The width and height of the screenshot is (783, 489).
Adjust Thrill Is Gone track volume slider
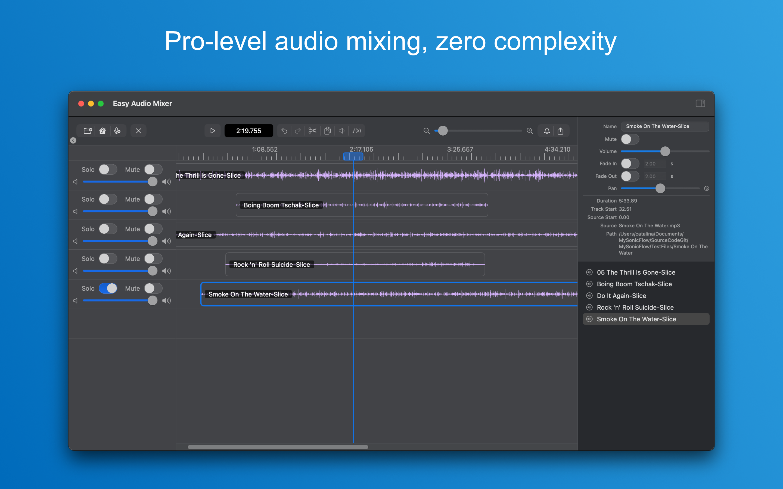[x=120, y=182]
